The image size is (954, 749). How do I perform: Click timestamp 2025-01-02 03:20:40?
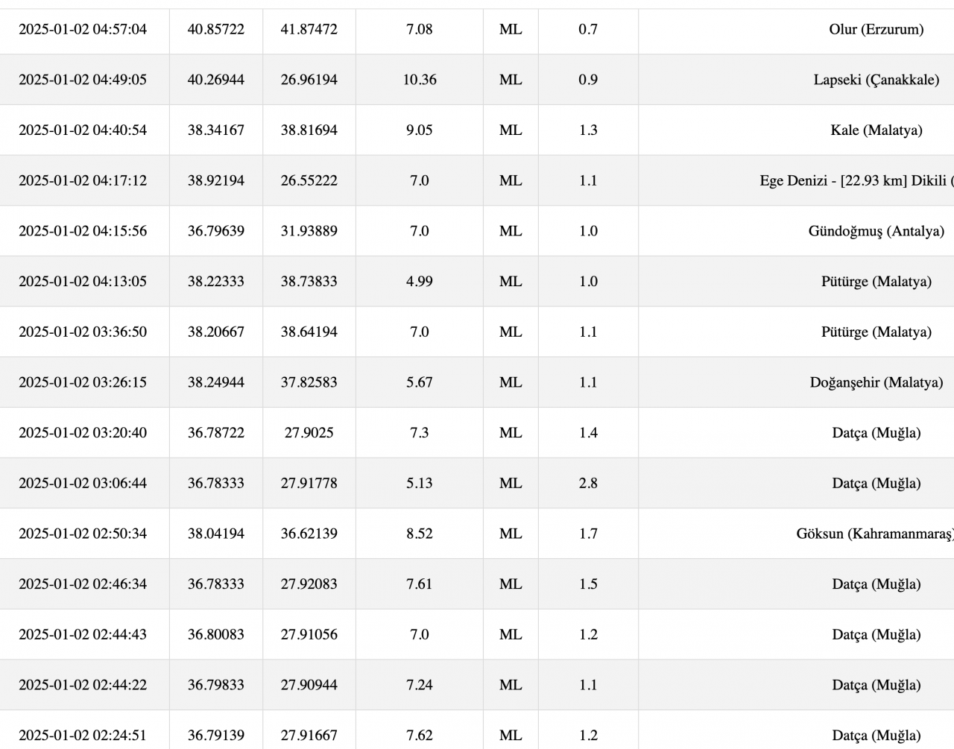83,432
